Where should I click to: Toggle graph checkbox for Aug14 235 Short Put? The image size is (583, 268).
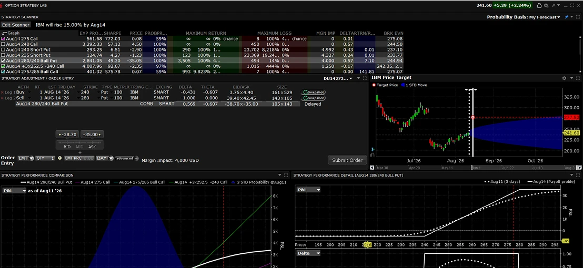(3, 55)
